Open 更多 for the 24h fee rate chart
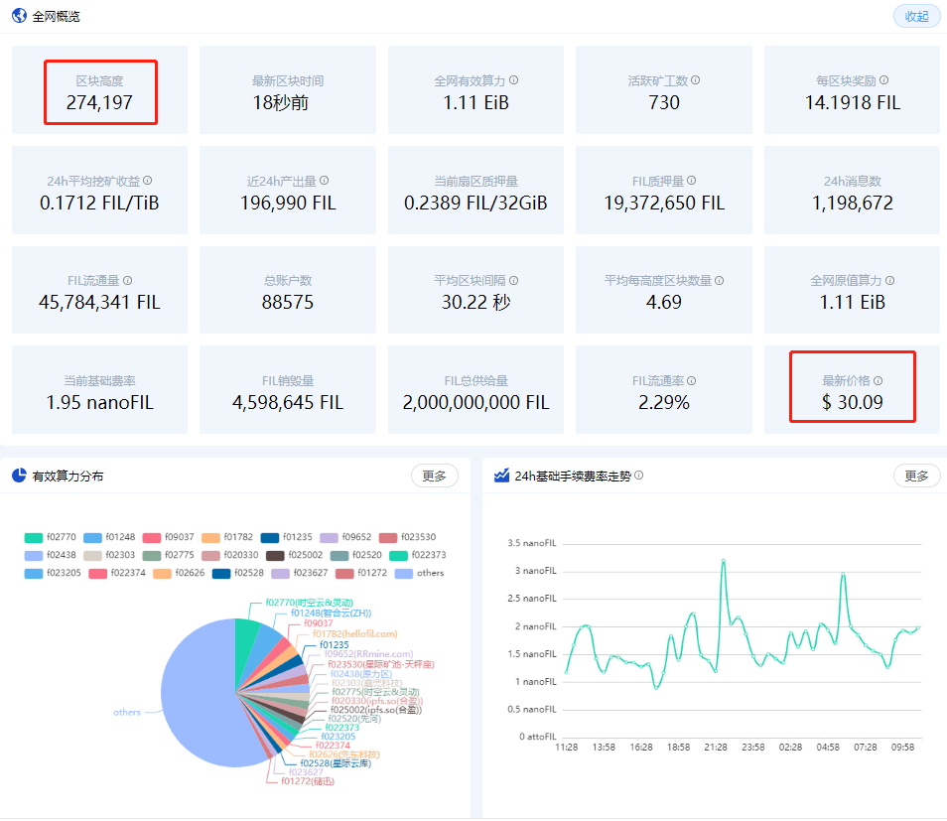The width and height of the screenshot is (947, 821). 916,476
